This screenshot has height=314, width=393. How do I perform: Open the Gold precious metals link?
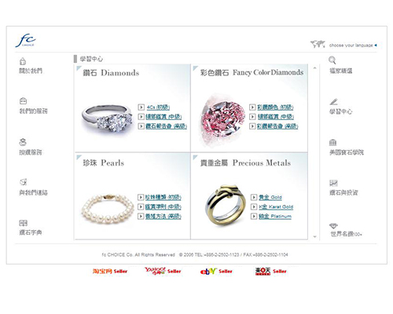270,197
